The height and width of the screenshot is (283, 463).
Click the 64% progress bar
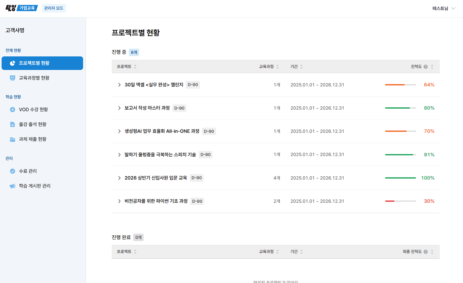click(x=401, y=85)
